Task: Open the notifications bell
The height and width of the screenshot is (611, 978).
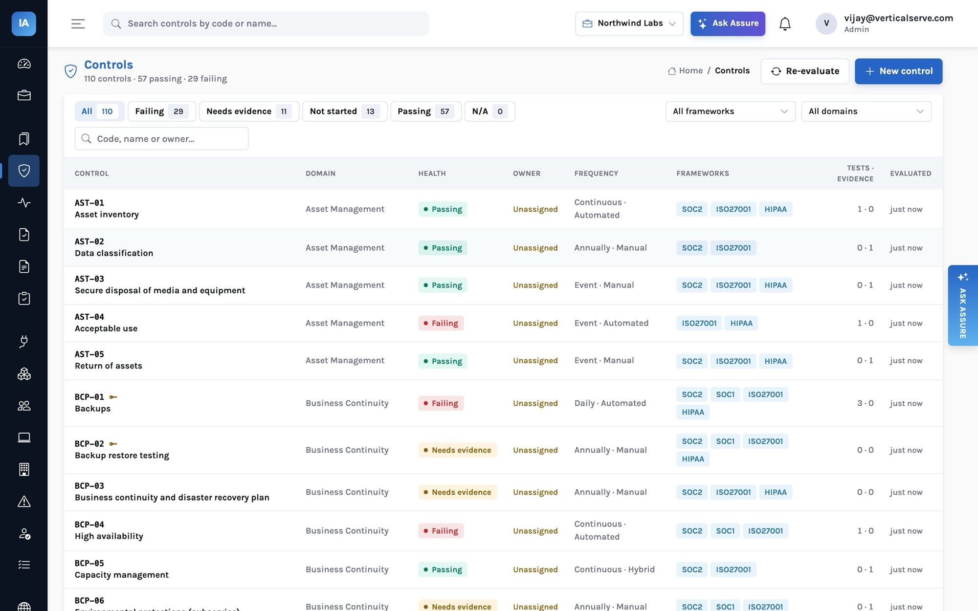Action: pyautogui.click(x=785, y=23)
